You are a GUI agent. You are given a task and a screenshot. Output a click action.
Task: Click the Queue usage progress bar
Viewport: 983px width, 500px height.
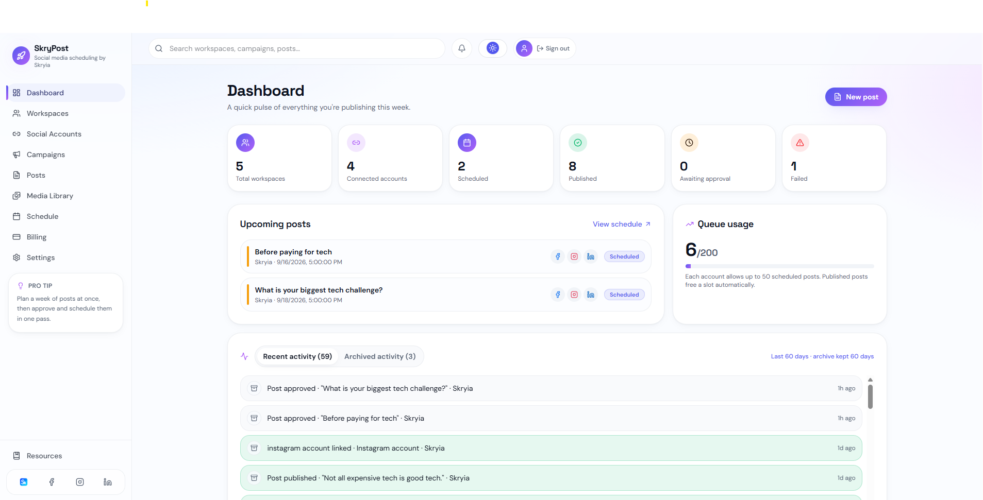click(779, 266)
